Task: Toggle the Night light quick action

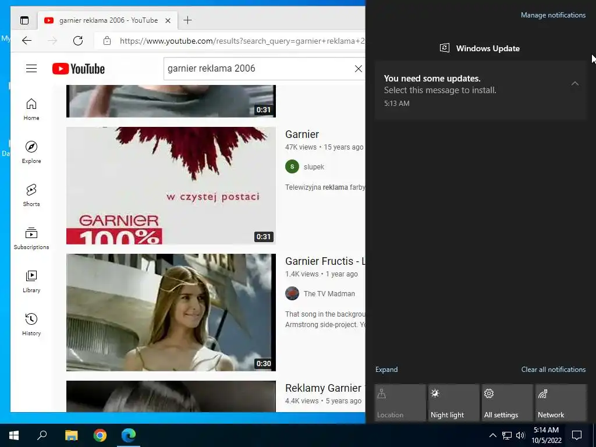Action: 453,403
